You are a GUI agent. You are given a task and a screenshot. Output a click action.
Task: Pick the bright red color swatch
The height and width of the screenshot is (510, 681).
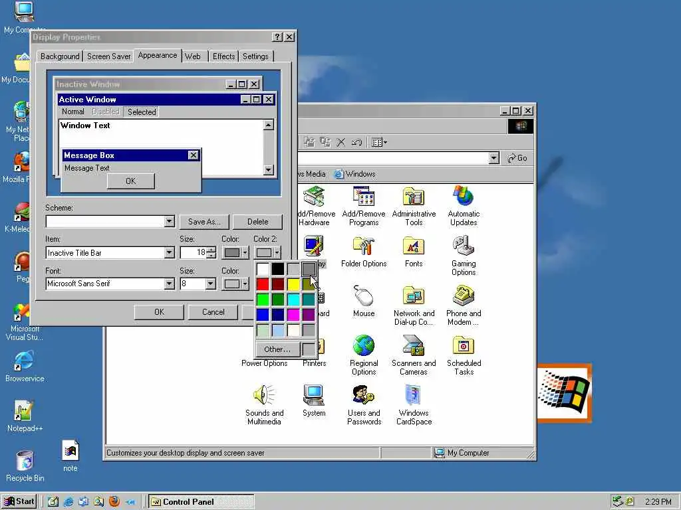[x=263, y=284]
